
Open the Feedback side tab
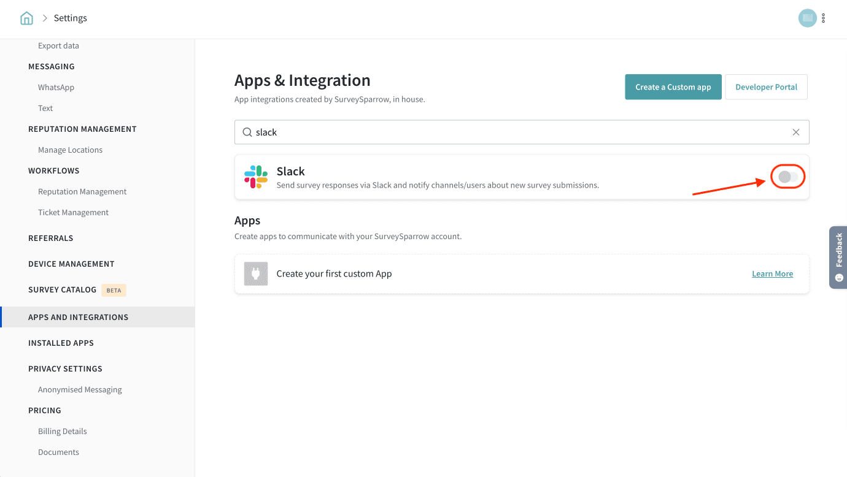pyautogui.click(x=838, y=256)
